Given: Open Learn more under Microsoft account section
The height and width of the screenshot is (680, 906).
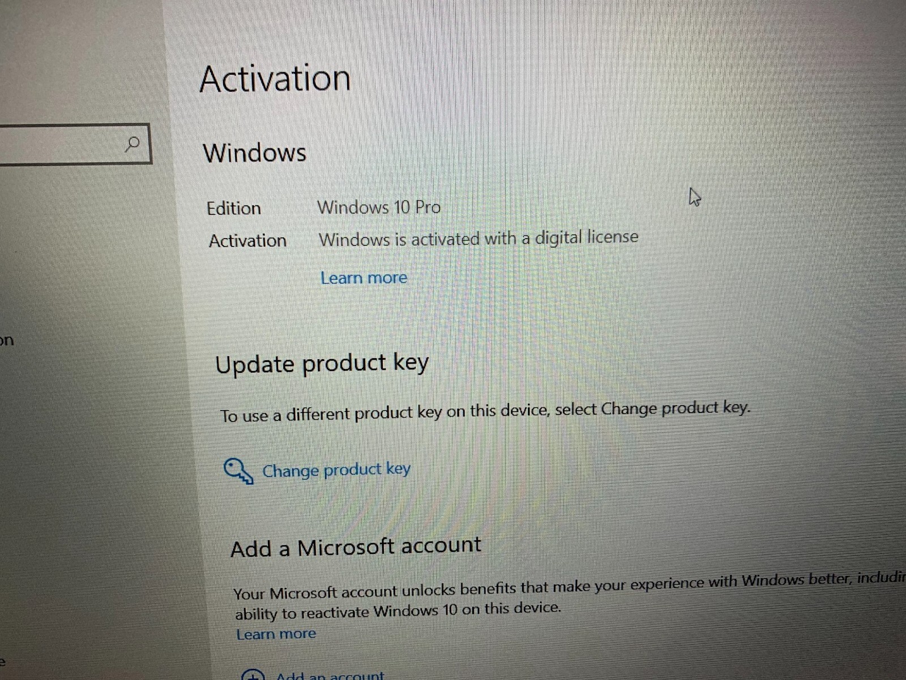Looking at the screenshot, I should (x=276, y=634).
